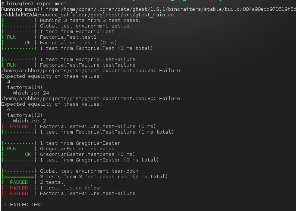Click the final red FAILED tag at bottom
Viewport: 296px width, 211px height.
coord(19,193)
